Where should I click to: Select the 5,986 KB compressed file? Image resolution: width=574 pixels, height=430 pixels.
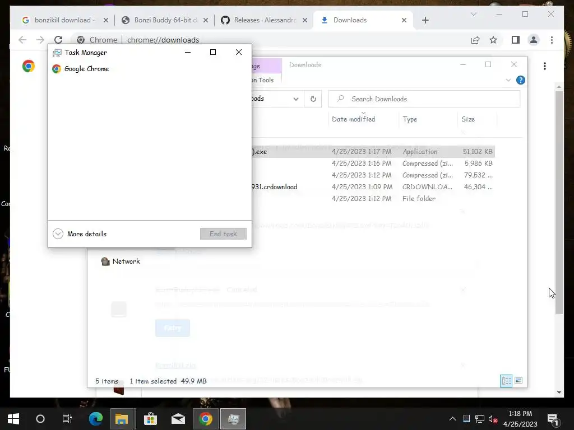373,163
